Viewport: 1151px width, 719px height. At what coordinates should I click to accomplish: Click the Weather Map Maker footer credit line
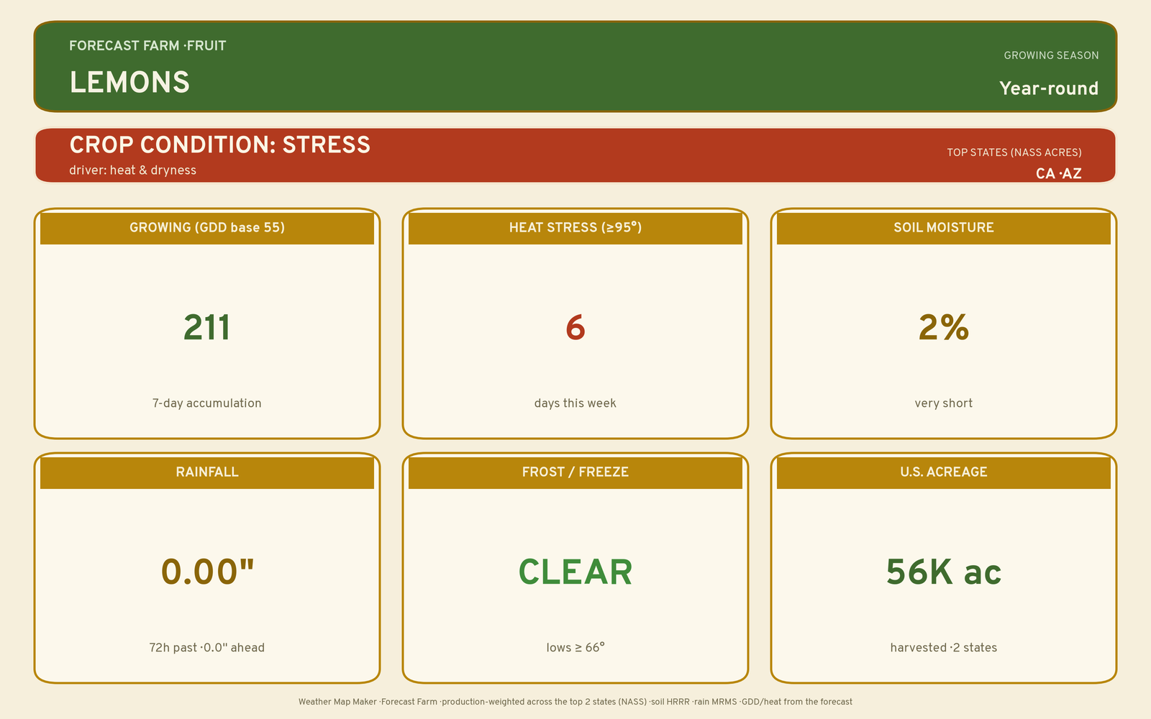click(x=575, y=702)
